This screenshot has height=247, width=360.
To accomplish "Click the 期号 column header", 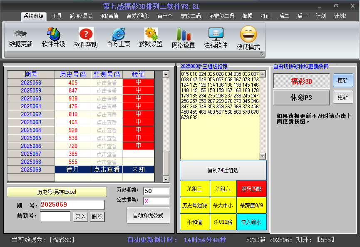I will coord(31,75).
